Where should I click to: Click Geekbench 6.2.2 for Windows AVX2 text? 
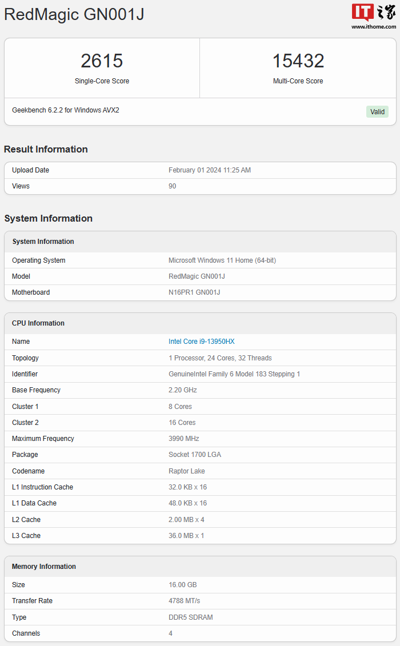(65, 110)
